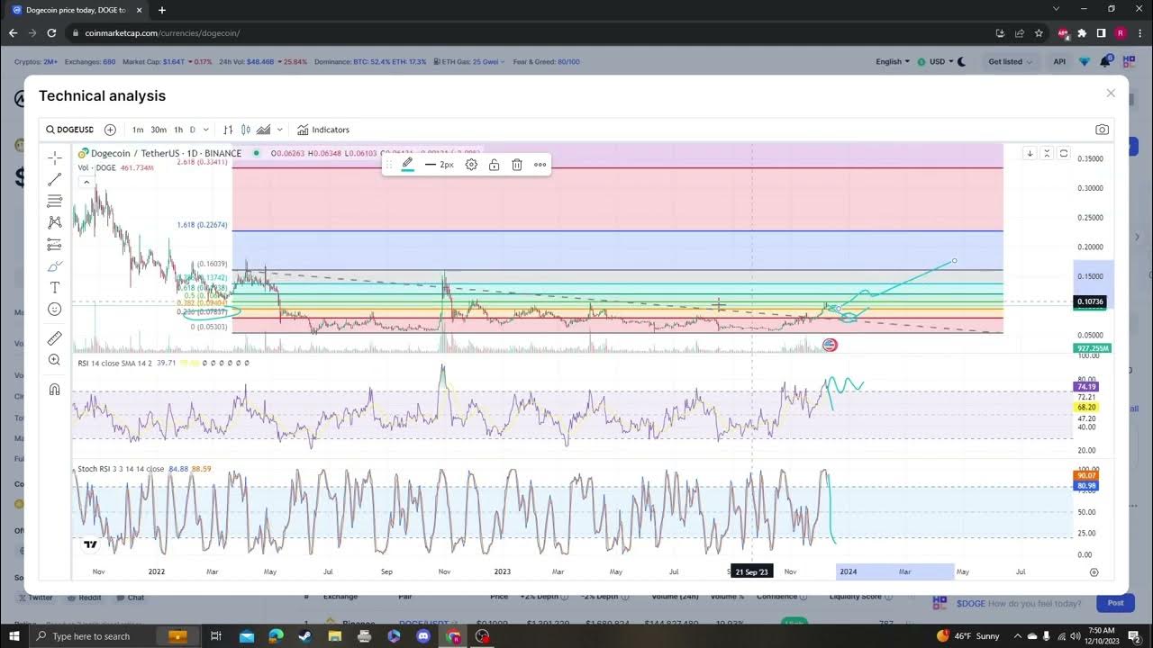Viewport: 1153px width, 648px height.
Task: Open the emoji icons tool
Action: (x=55, y=310)
